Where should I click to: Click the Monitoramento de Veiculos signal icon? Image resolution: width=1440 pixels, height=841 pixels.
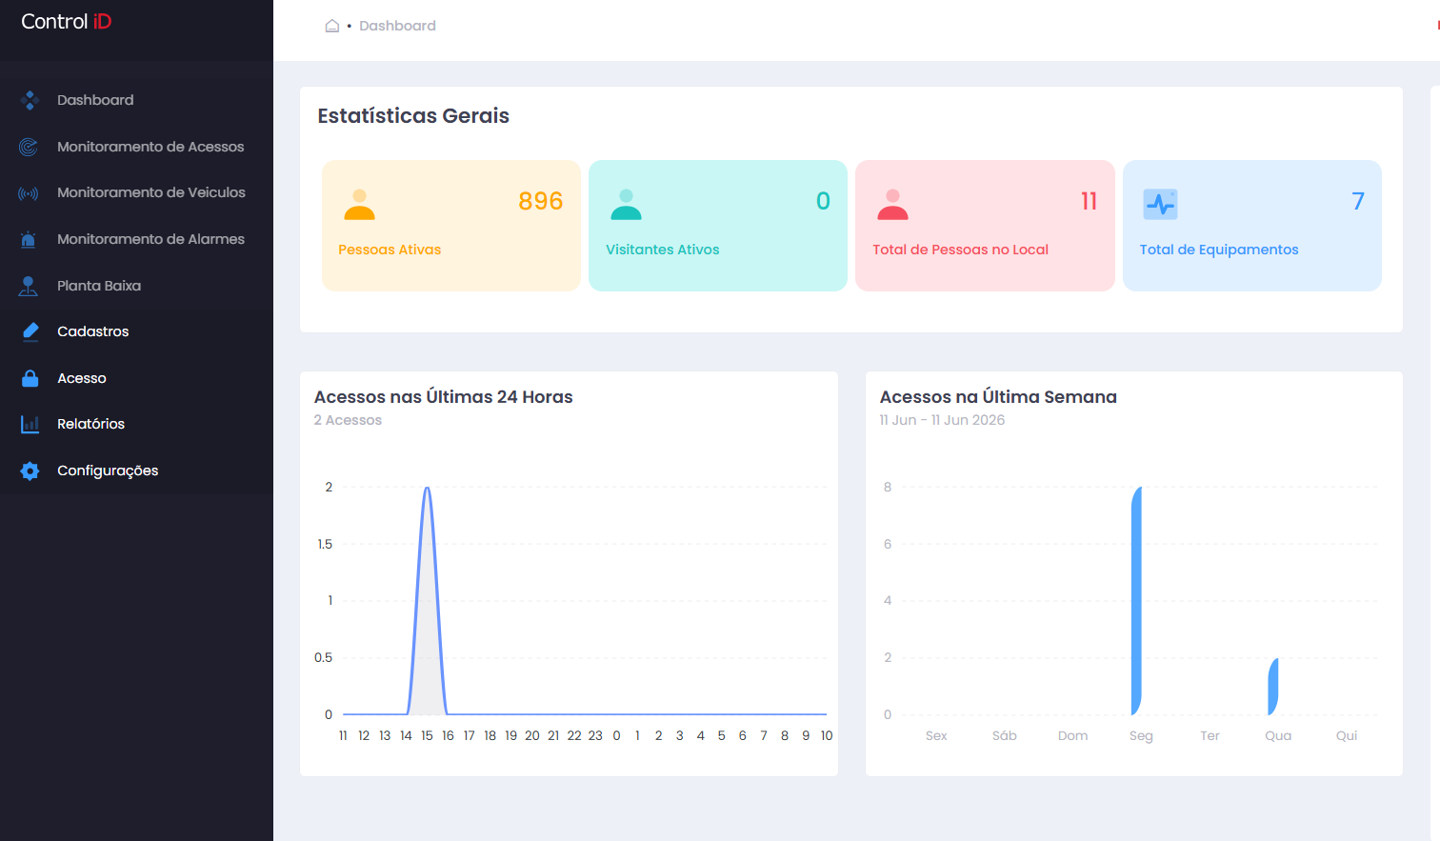point(29,193)
